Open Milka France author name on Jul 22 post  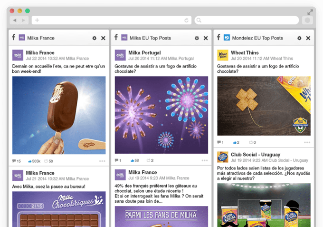point(40,53)
